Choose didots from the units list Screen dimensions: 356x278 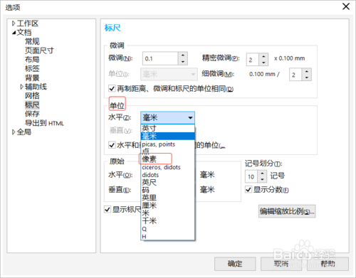coord(168,175)
